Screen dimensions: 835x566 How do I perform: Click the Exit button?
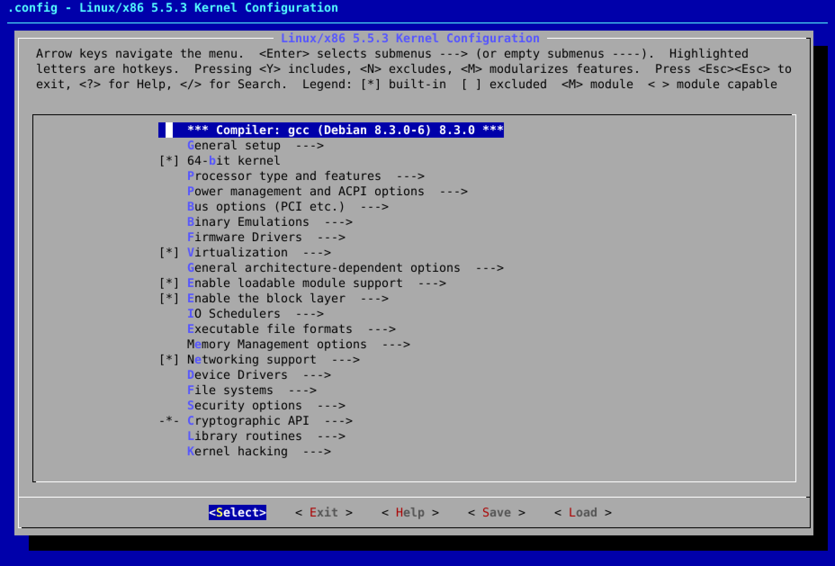[x=324, y=512]
